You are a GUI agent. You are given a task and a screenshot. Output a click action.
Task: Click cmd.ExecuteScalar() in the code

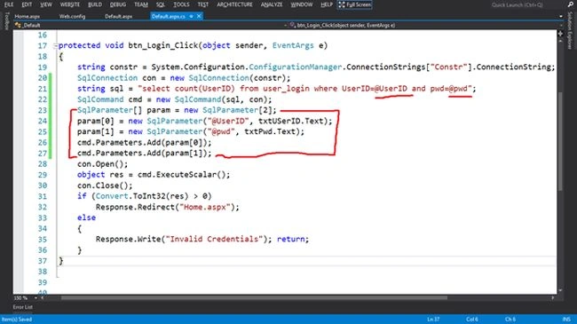pyautogui.click(x=184, y=175)
